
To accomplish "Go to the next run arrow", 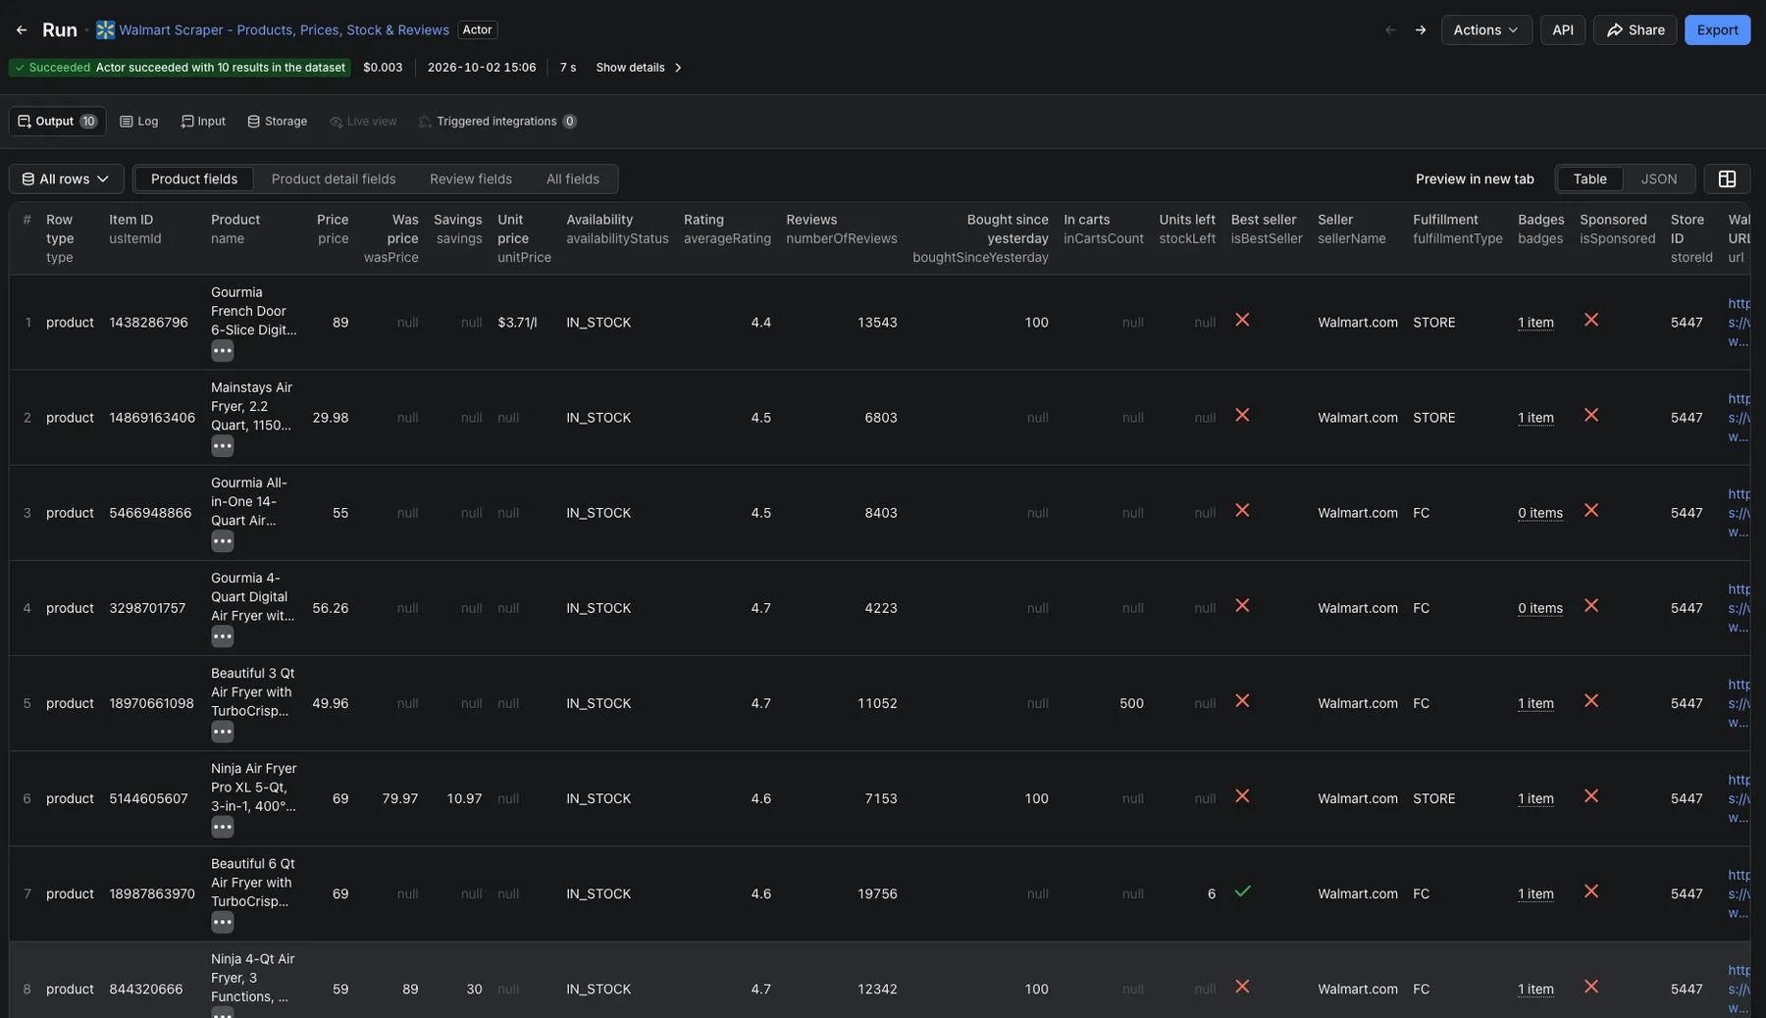I will tap(1421, 30).
